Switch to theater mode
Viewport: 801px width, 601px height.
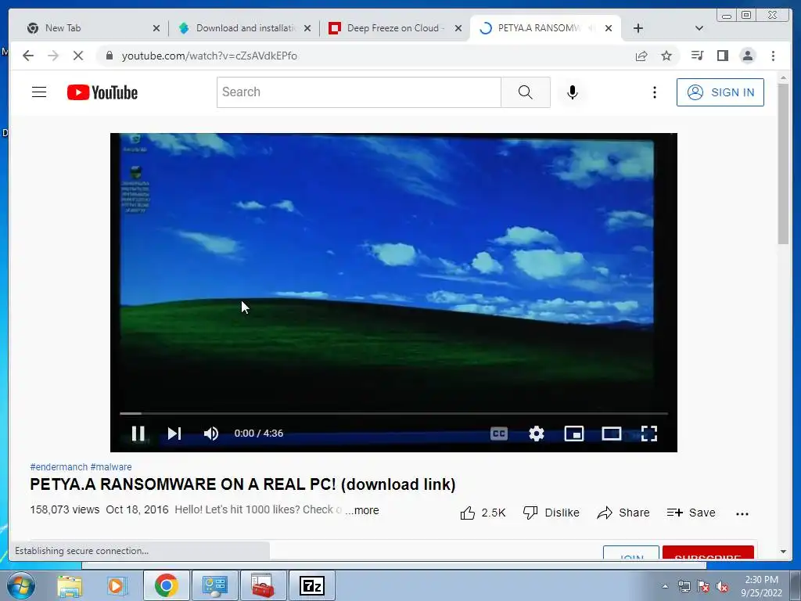click(612, 434)
